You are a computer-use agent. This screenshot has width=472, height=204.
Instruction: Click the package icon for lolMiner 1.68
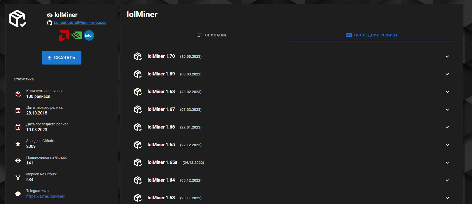tap(138, 92)
